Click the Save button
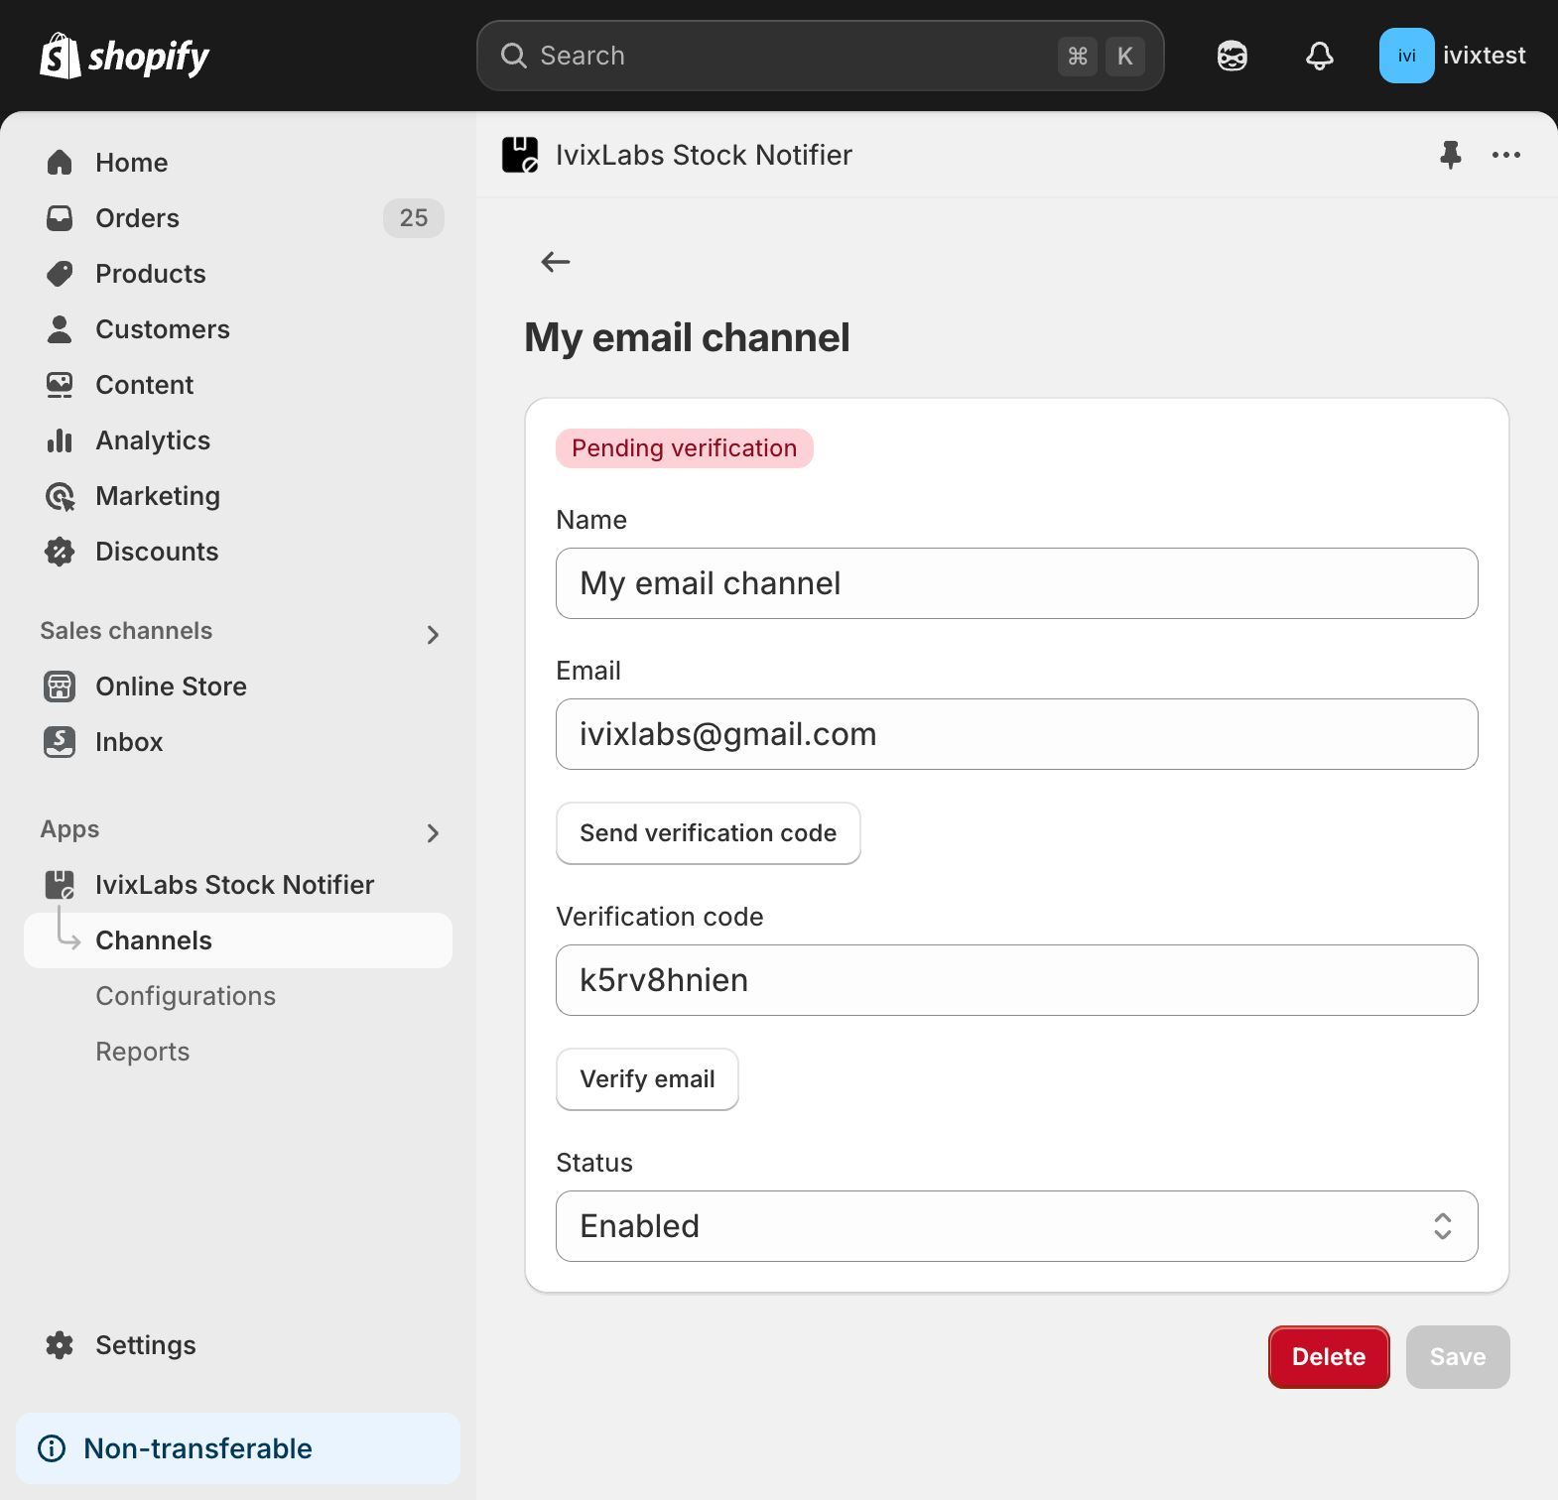The width and height of the screenshot is (1558, 1500). coord(1458,1357)
